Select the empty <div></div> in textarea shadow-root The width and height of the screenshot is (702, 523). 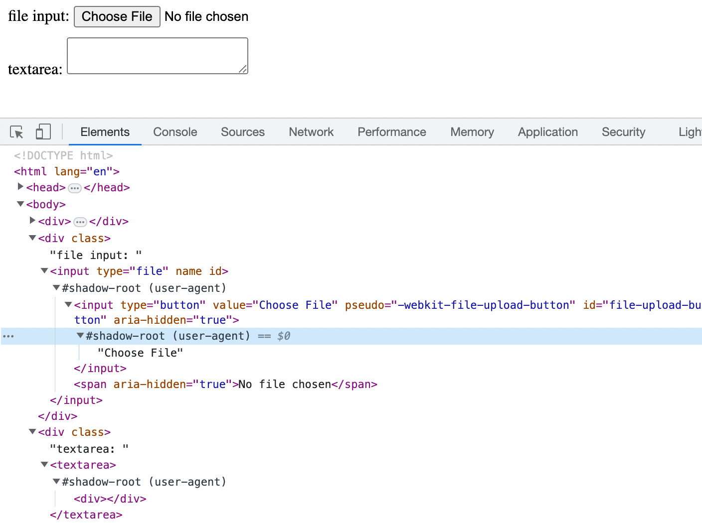110,499
